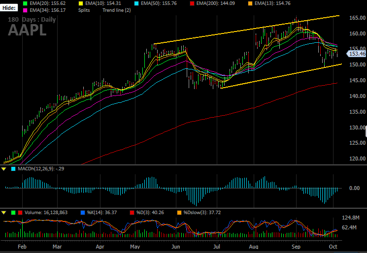Click the cyan MACDh color swatch

tap(13, 169)
